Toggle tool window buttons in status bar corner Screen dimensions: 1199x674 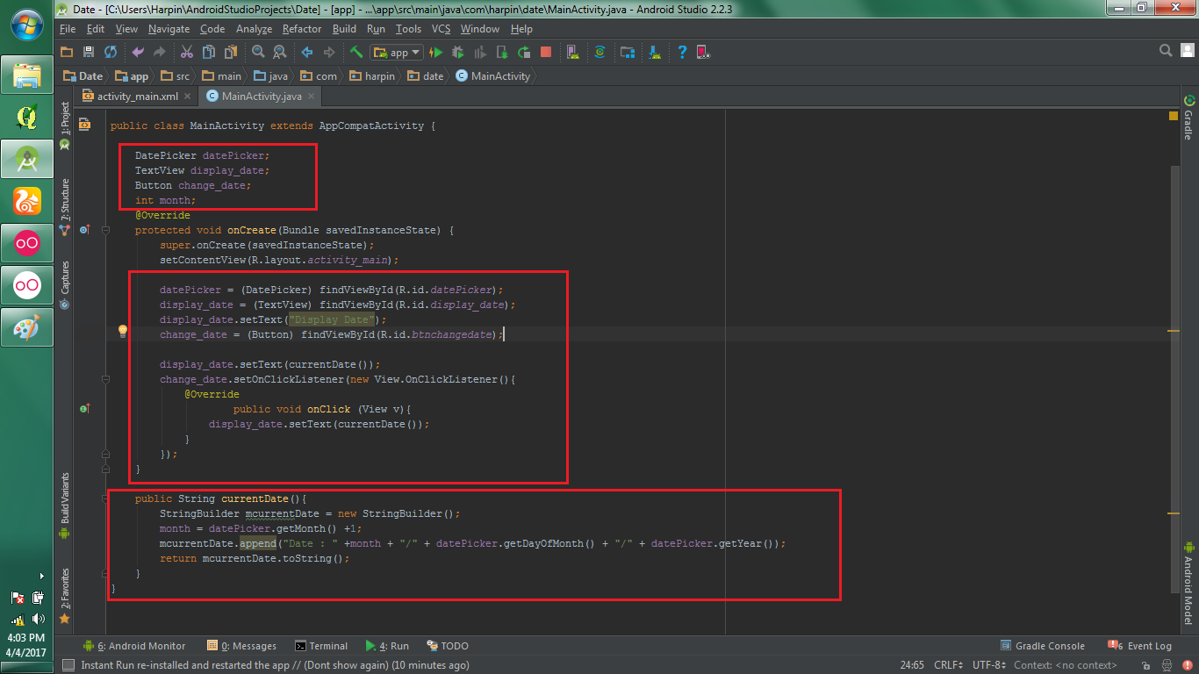pos(68,665)
